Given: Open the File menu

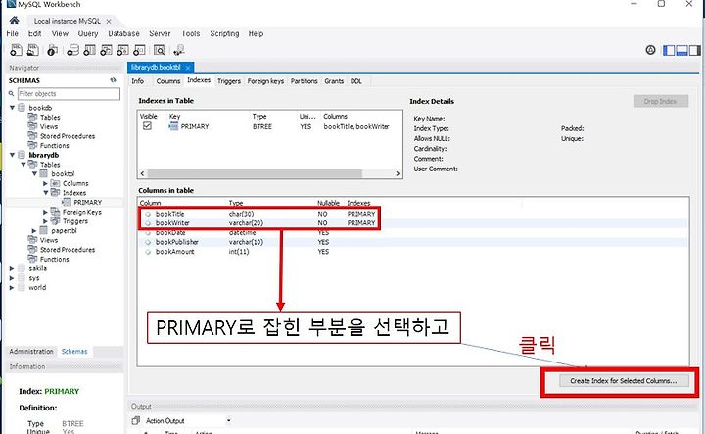Looking at the screenshot, I should 13,33.
